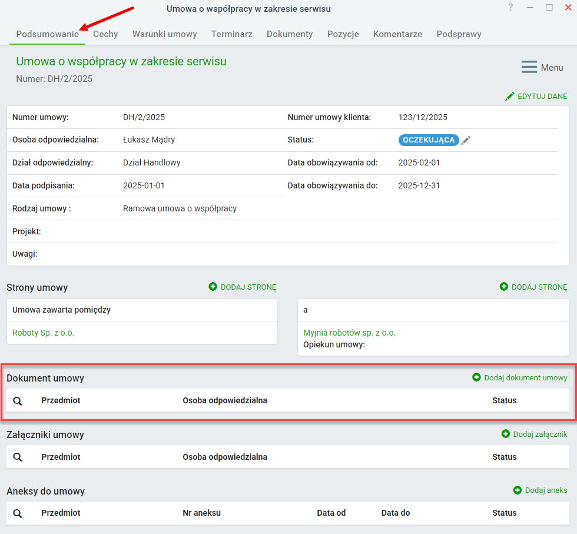Click Status header in Dokument umowy table
Screen dimensions: 577x534
pyautogui.click(x=505, y=400)
